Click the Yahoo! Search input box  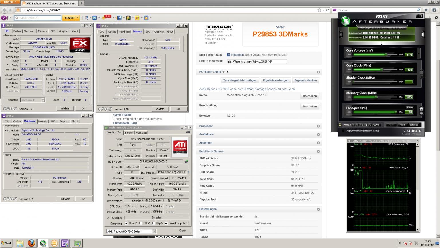point(38,18)
